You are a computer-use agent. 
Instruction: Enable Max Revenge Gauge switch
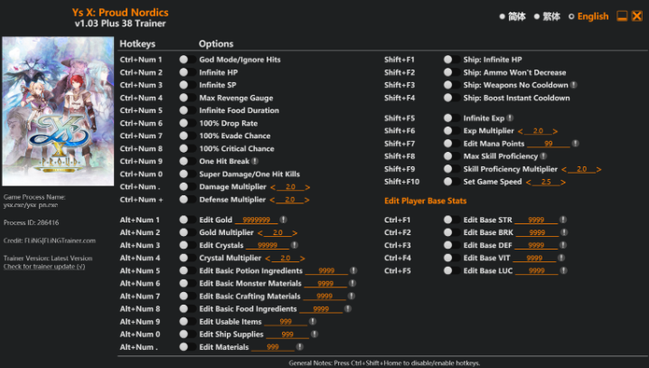pyautogui.click(x=187, y=98)
